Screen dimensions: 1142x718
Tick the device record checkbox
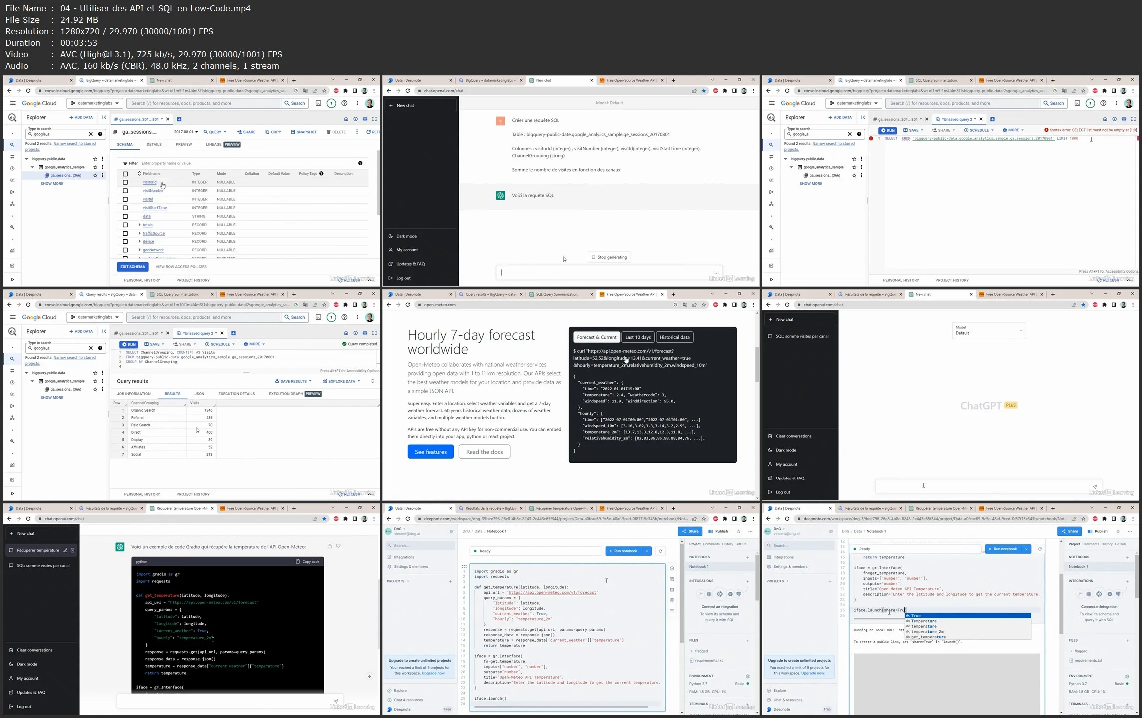point(125,241)
